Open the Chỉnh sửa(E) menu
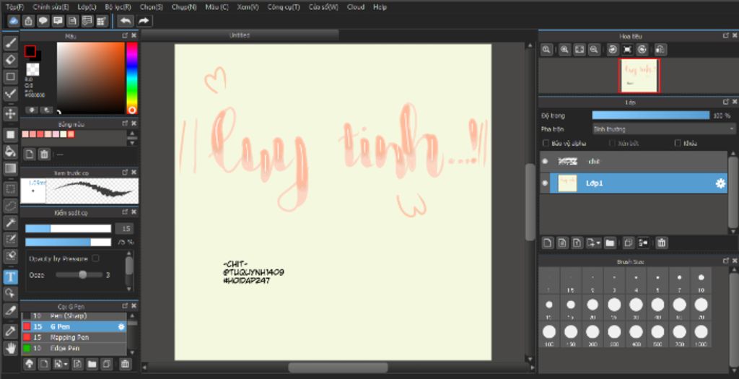 point(51,7)
